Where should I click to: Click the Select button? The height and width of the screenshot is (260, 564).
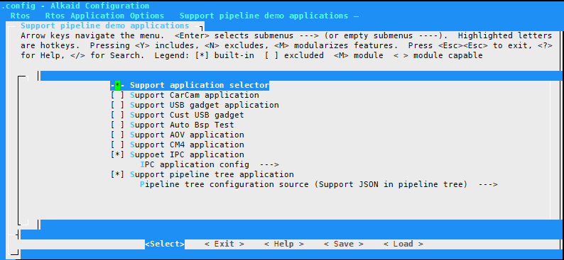pos(165,244)
